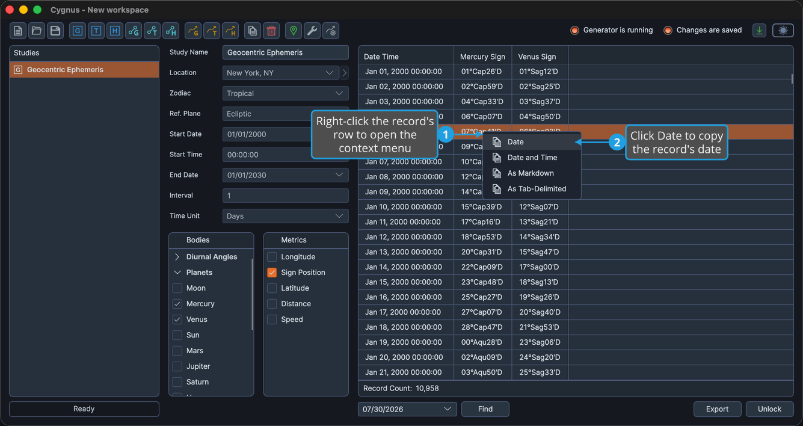Choose Date and Time menu item
The image size is (803, 426).
[x=532, y=158]
